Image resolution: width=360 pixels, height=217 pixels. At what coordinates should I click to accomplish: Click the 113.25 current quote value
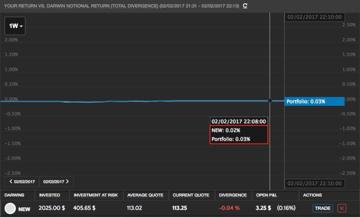point(180,208)
